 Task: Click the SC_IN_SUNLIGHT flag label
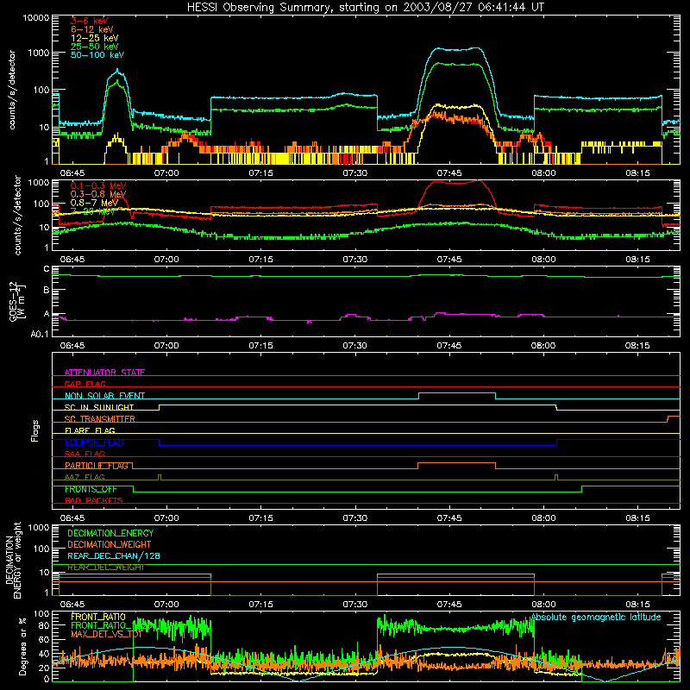[99, 407]
